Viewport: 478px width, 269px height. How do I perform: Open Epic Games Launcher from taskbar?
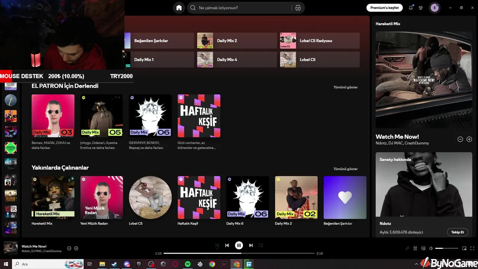coord(139,264)
